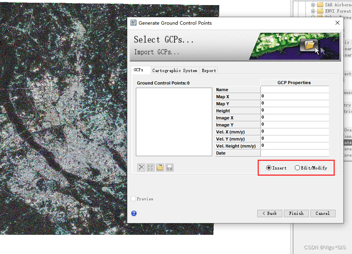The image size is (352, 254).
Task: Click the Name value field
Action: click(x=294, y=90)
